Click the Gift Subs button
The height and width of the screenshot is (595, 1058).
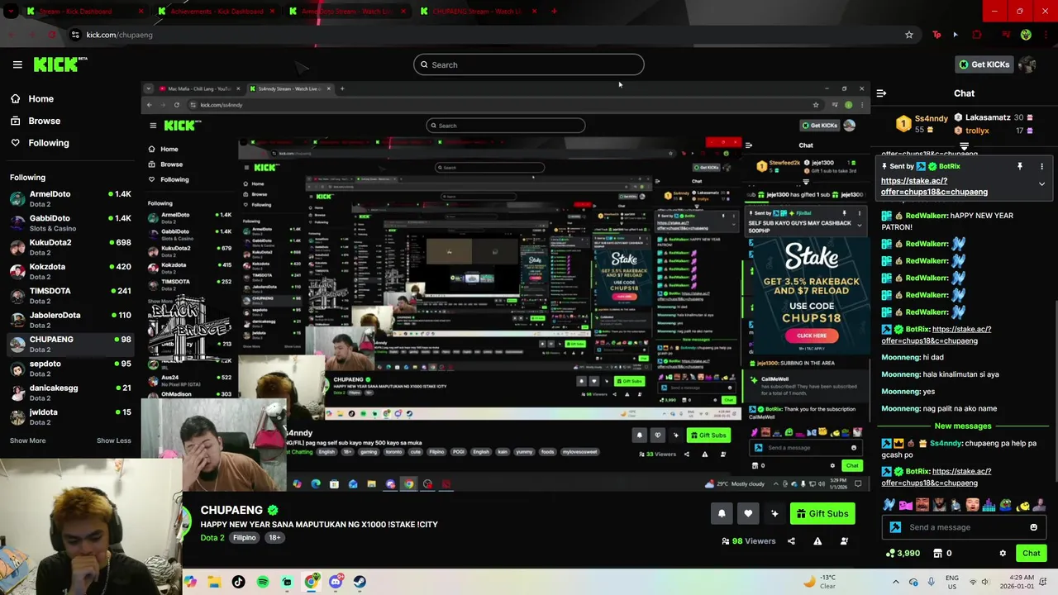point(822,513)
